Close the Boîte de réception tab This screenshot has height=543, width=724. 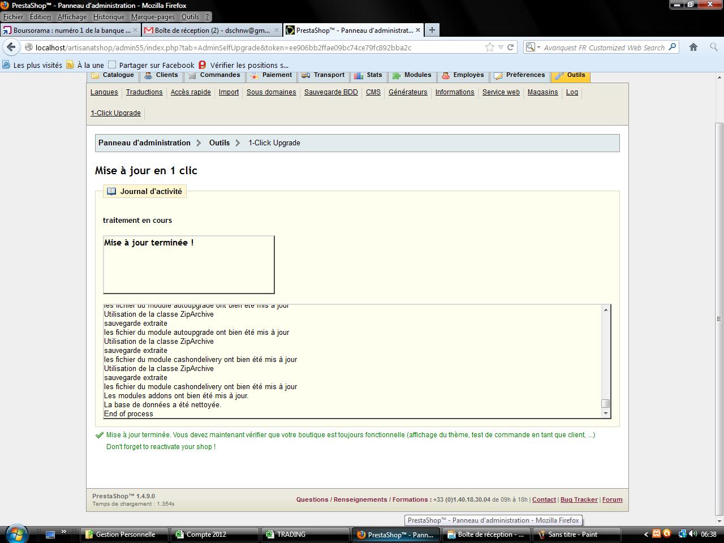277,30
